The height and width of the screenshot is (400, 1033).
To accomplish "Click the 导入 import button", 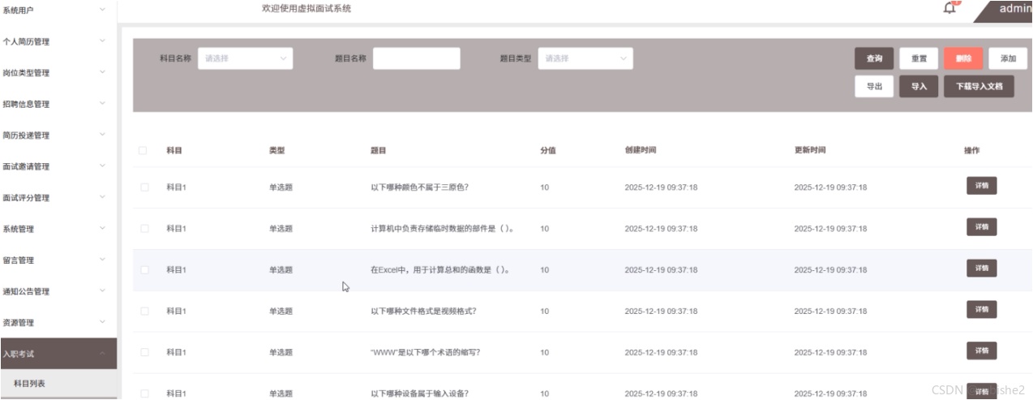I will (919, 86).
